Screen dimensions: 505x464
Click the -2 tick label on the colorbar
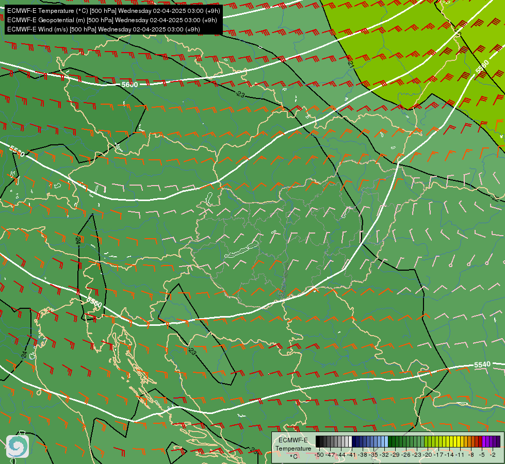(493, 455)
